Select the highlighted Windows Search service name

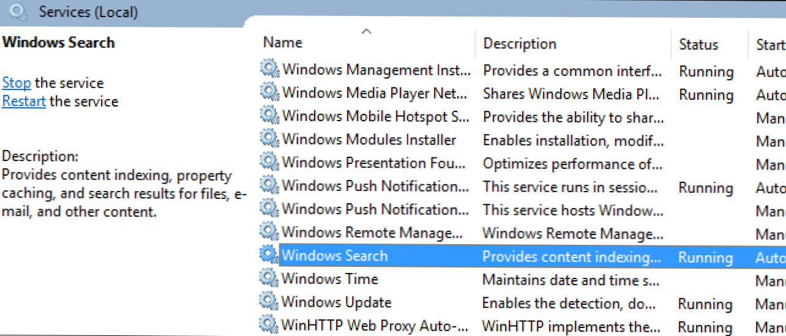pos(335,255)
